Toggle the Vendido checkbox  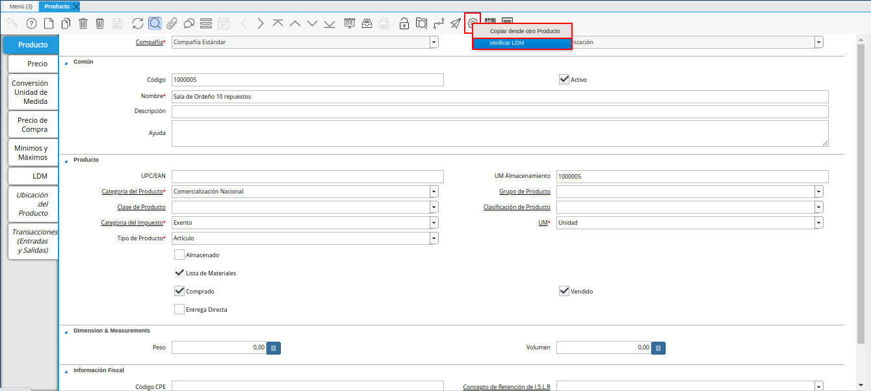[564, 291]
